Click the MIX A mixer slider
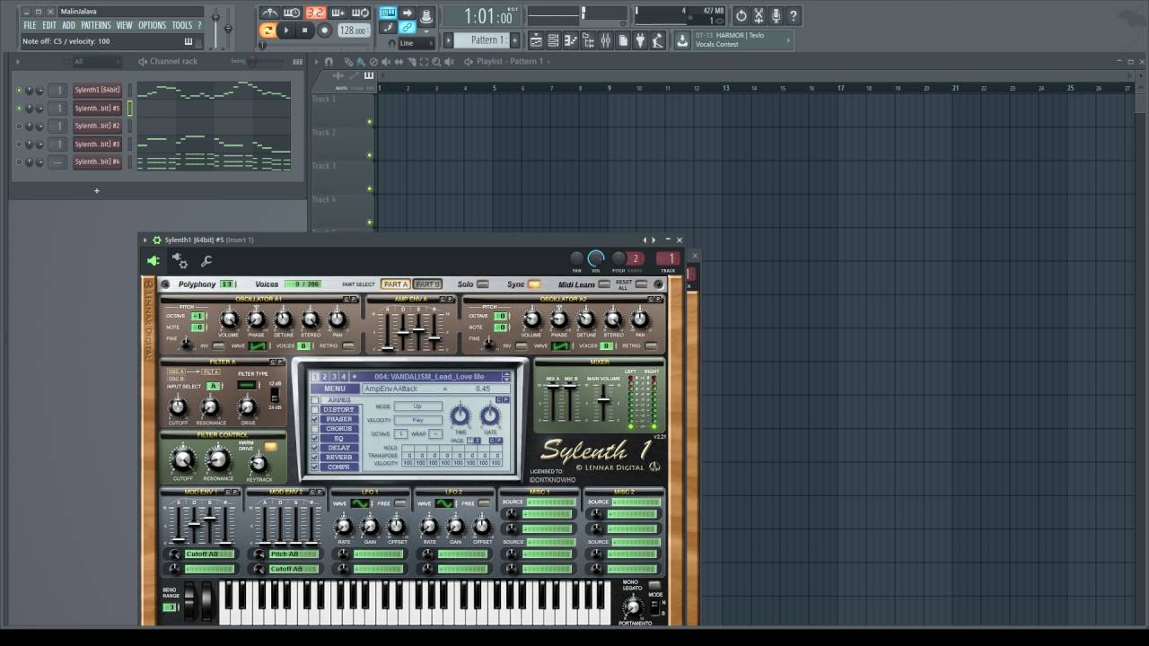This screenshot has height=646, width=1149. (x=553, y=402)
